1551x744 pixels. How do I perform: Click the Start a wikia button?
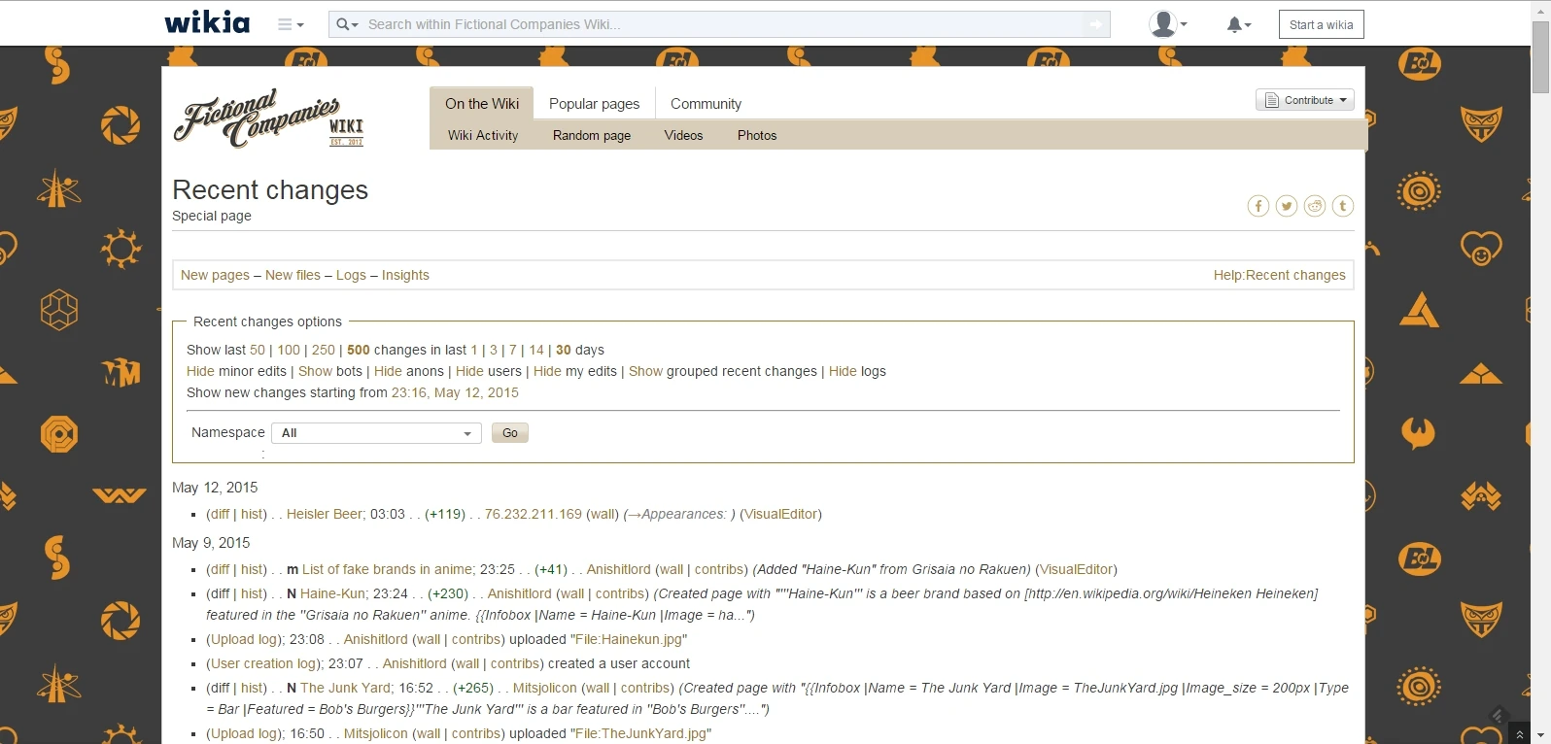pos(1321,24)
